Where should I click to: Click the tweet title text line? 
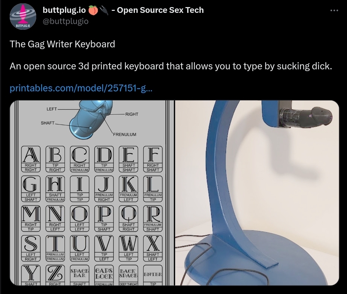point(62,44)
